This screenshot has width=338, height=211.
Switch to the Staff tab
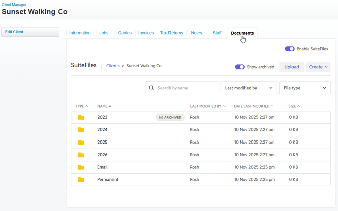pyautogui.click(x=217, y=33)
